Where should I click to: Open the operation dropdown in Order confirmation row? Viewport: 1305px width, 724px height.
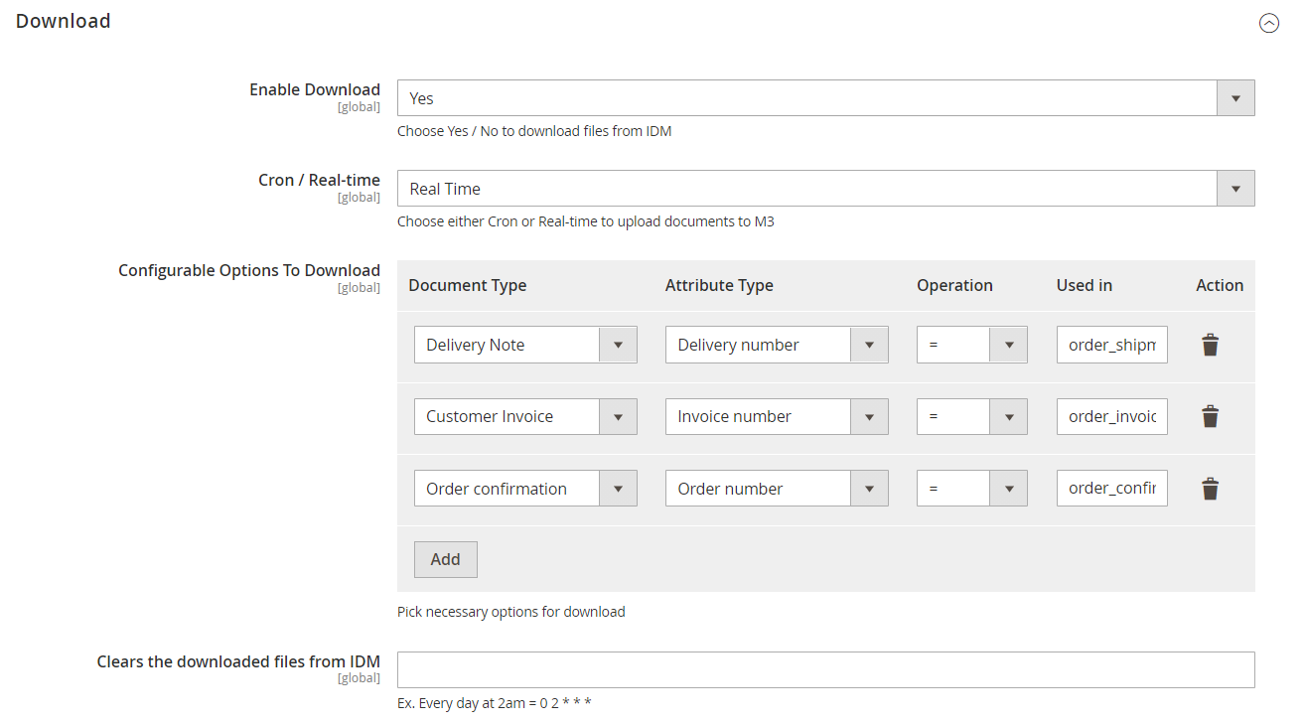971,489
